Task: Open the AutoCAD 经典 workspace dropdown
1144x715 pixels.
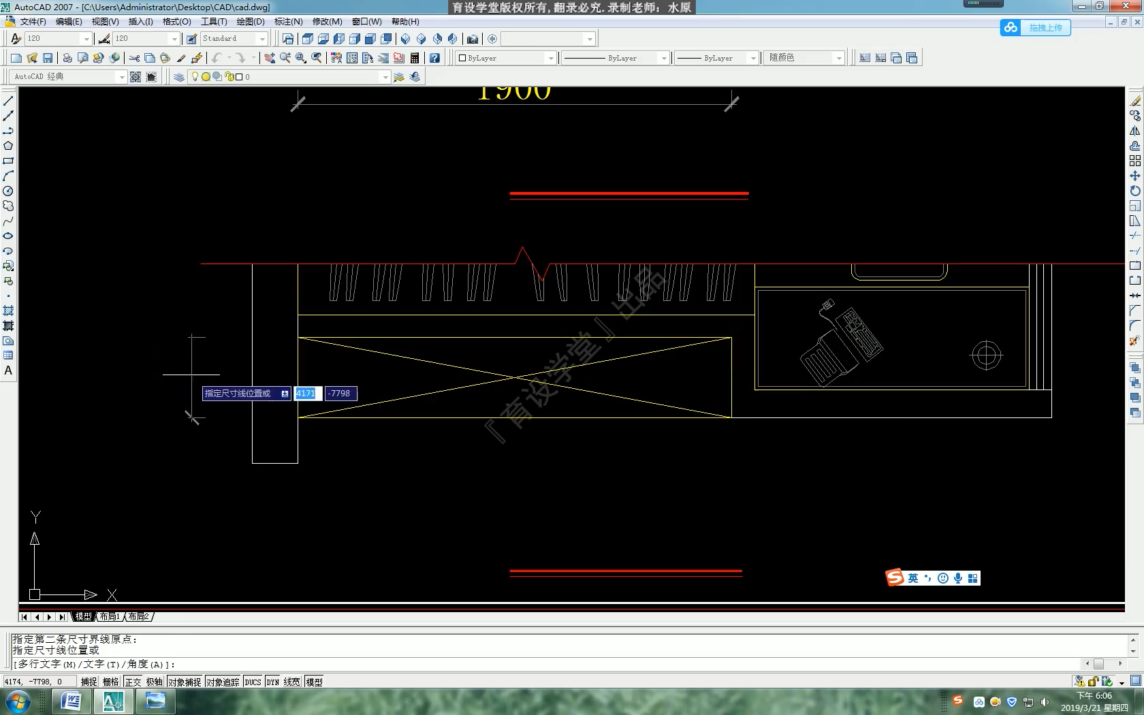Action: pos(122,77)
